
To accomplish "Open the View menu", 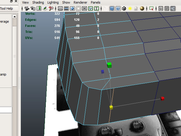I will [26, 2].
